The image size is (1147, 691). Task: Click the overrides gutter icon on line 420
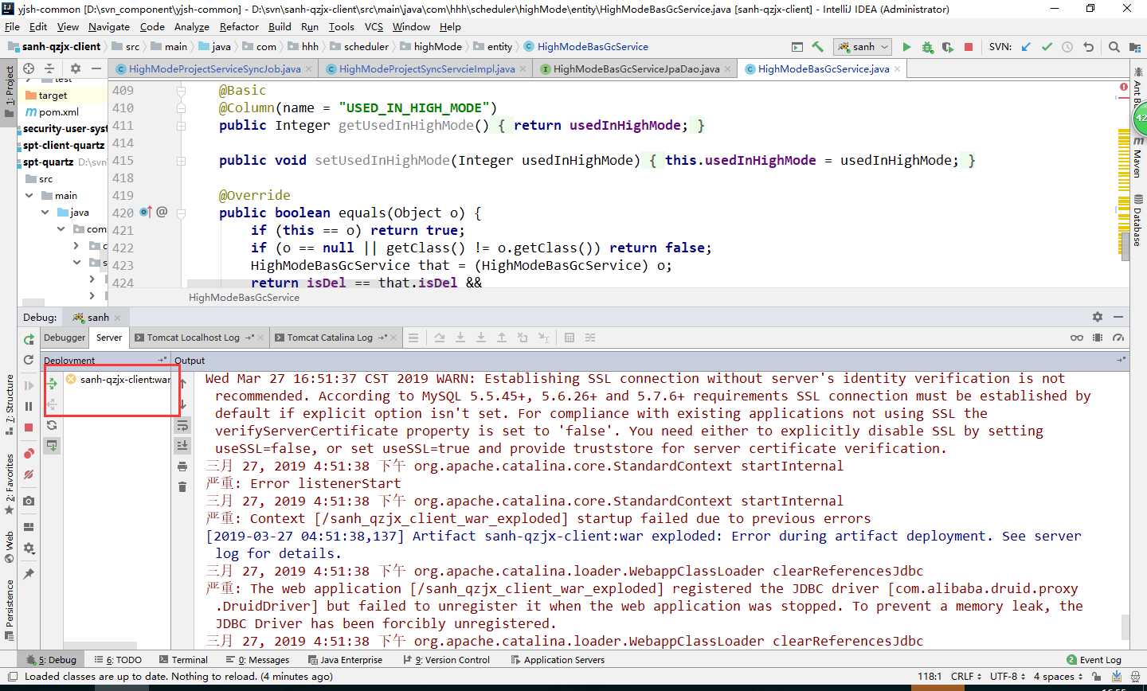[146, 212]
